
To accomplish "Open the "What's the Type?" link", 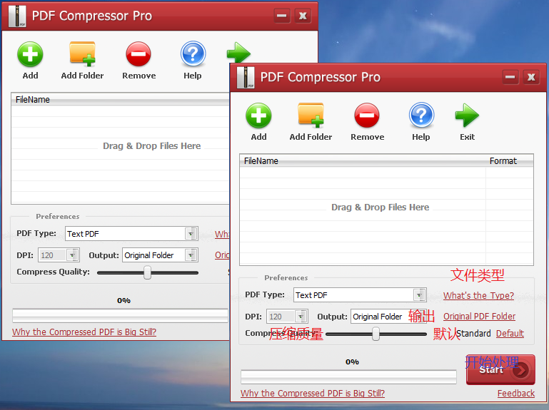I will (478, 296).
